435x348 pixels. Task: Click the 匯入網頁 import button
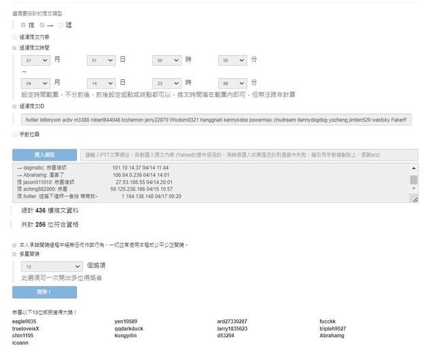pyautogui.click(x=44, y=155)
